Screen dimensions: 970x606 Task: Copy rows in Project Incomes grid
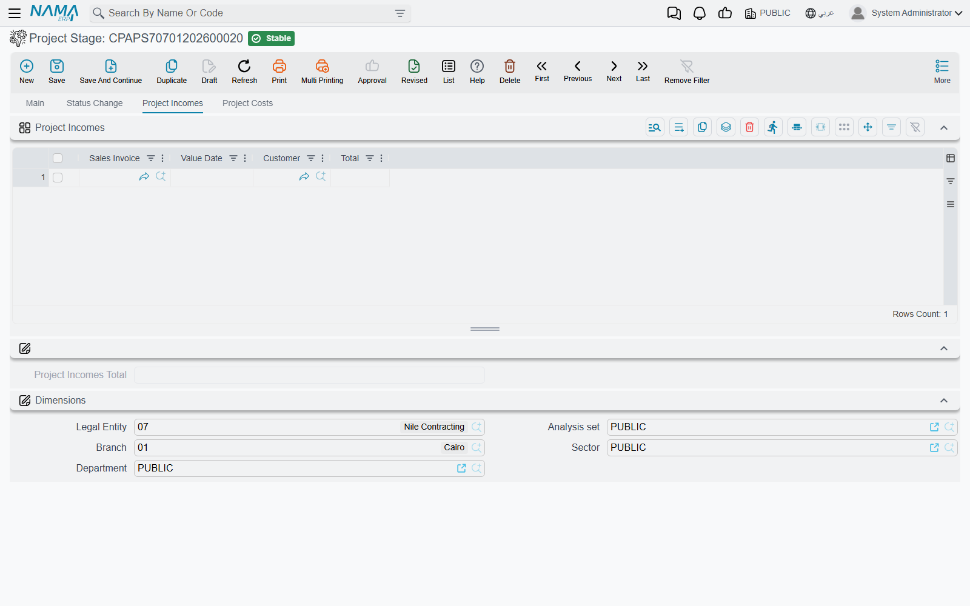[702, 127]
